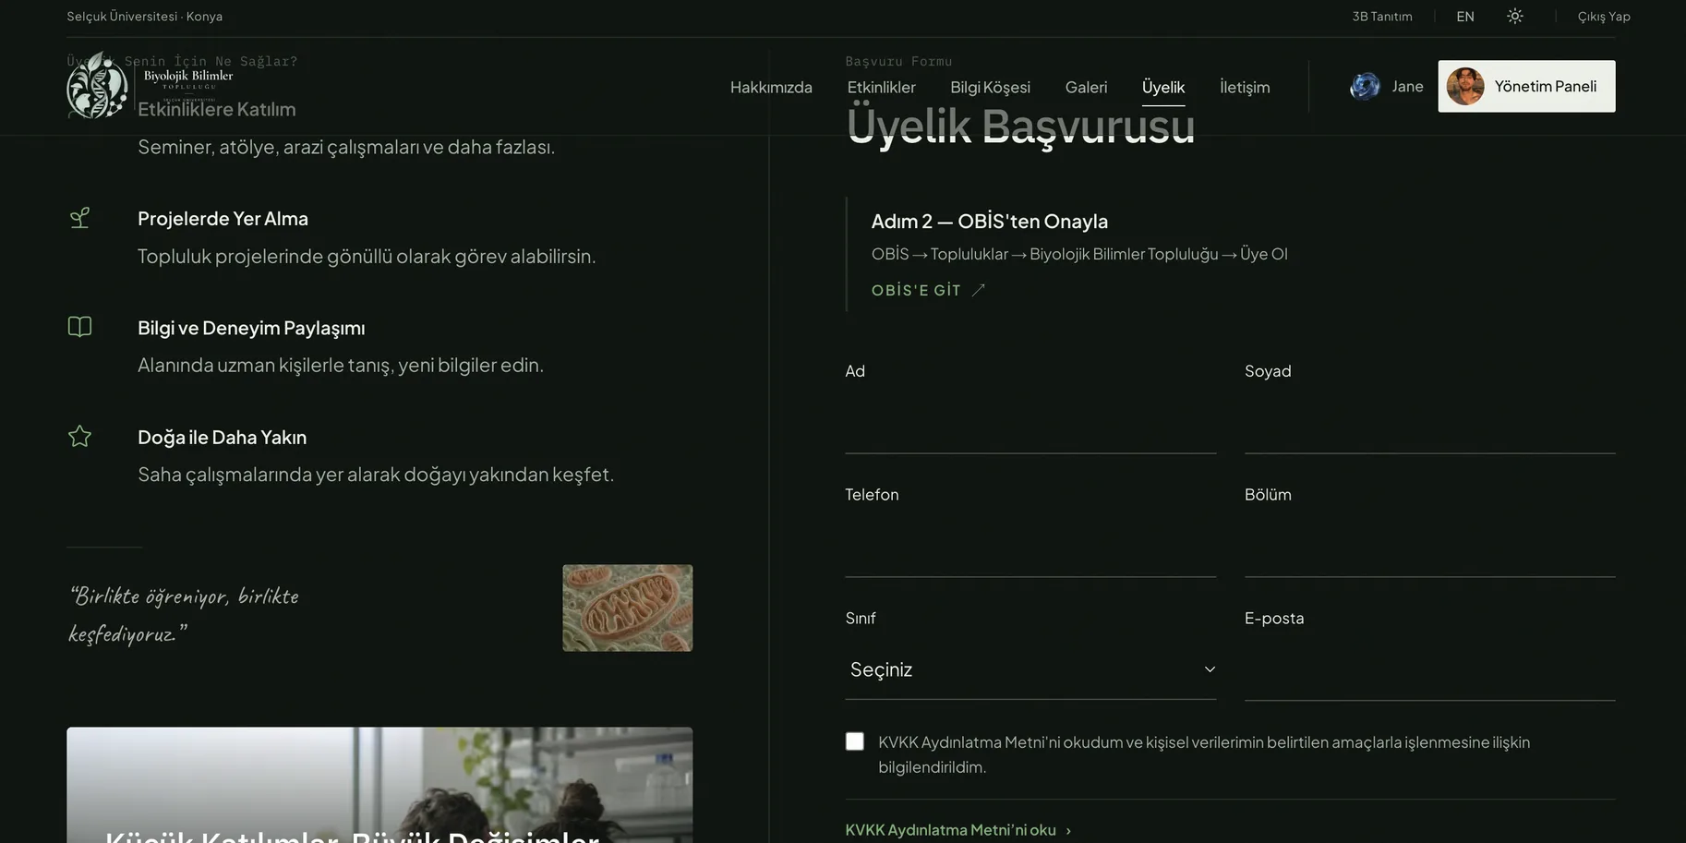This screenshot has height=843, width=1686.
Task: Open Bilgi Köşesi in the navigation
Action: click(990, 87)
